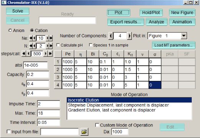
Task: Click Input from file path field
Action: [x=59, y=132]
